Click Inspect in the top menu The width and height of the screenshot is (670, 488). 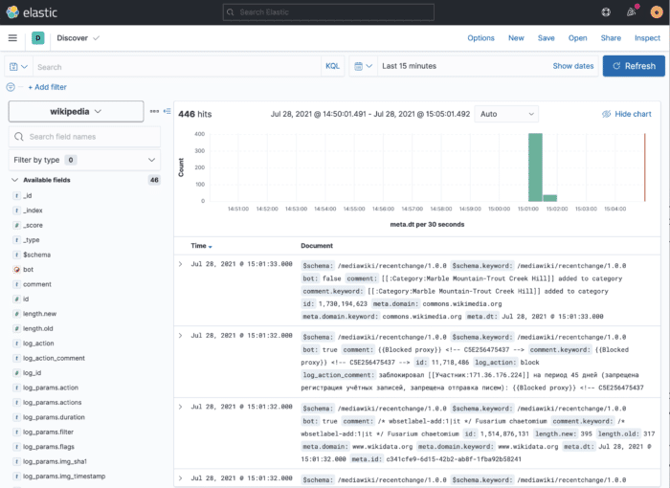[647, 38]
